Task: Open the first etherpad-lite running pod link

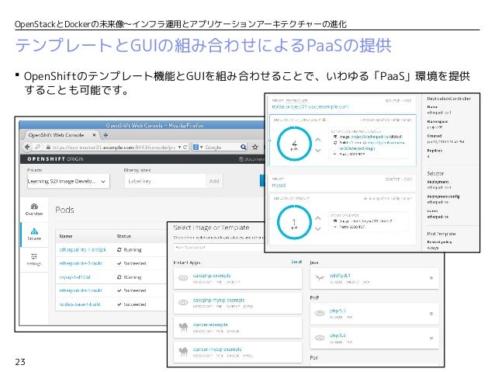Action: point(83,250)
